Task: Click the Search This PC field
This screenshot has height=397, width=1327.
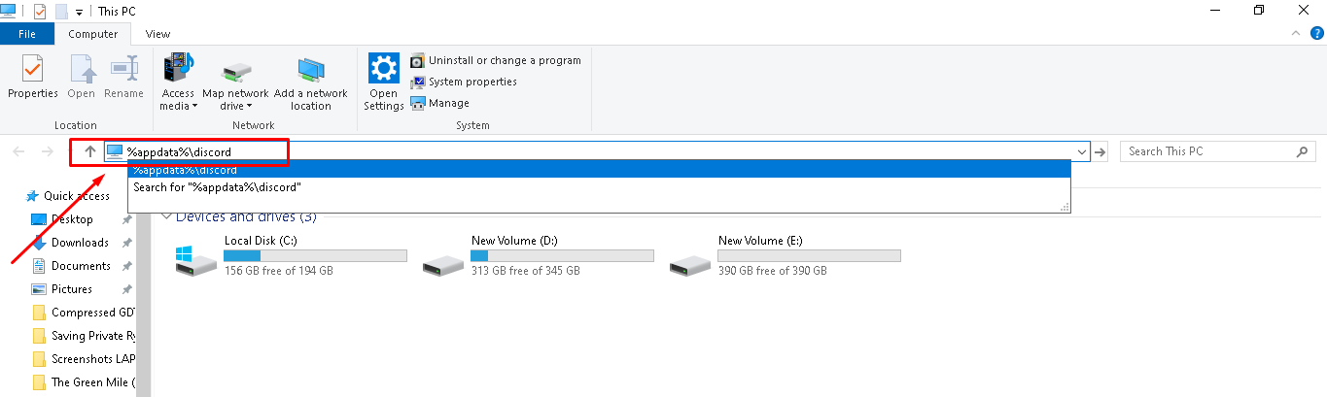Action: coord(1209,151)
